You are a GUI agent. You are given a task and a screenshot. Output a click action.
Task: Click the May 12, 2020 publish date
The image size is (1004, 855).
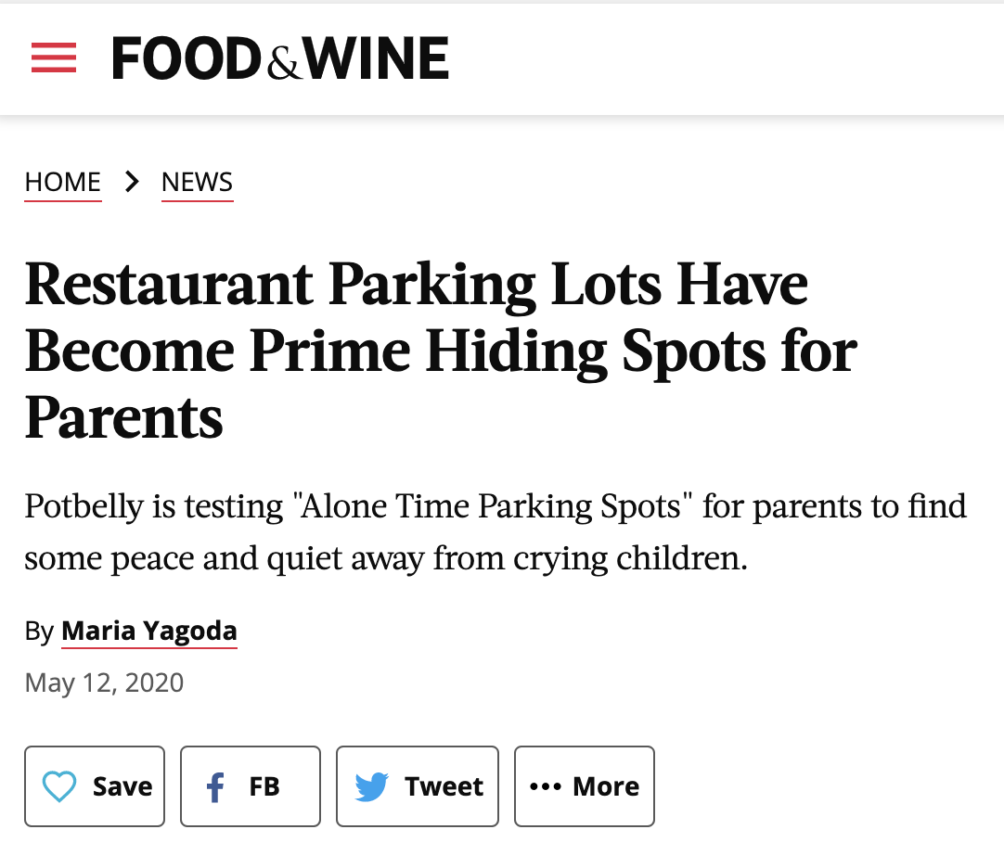(x=104, y=683)
